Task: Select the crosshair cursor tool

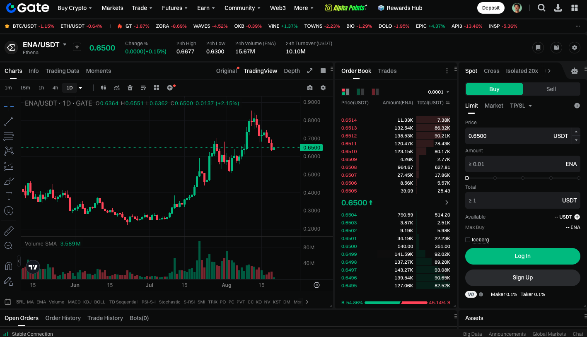Action: (x=9, y=106)
